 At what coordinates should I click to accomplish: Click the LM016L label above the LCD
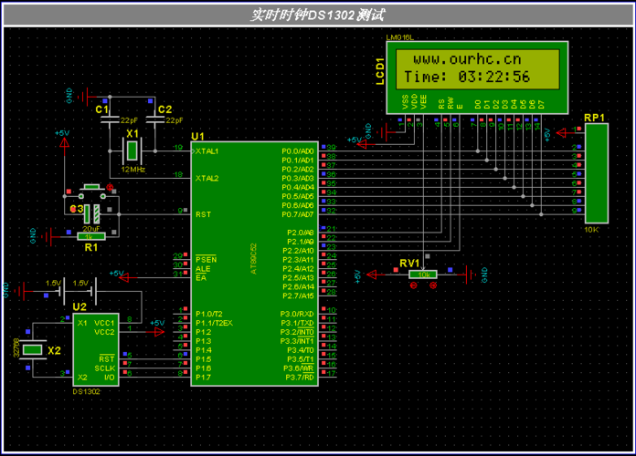click(x=399, y=37)
